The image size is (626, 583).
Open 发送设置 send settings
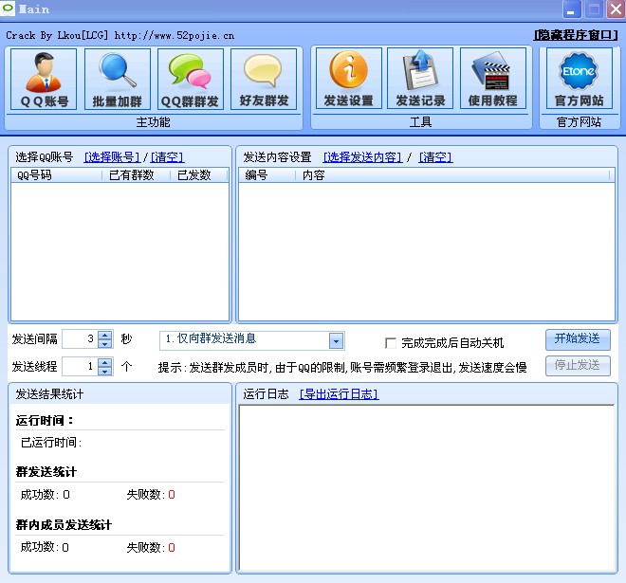[348, 79]
